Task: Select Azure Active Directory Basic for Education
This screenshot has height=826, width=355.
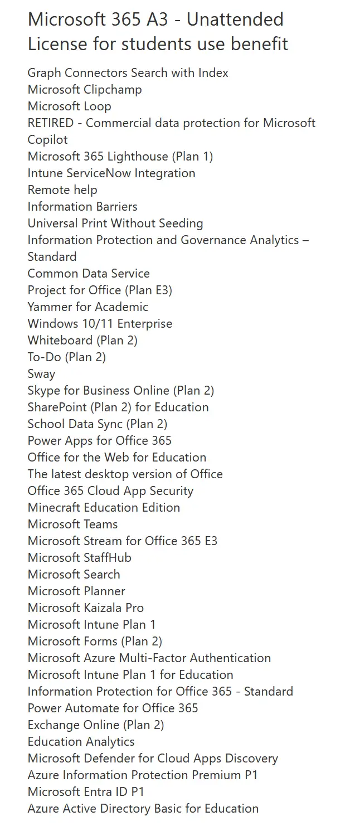Action: click(143, 809)
